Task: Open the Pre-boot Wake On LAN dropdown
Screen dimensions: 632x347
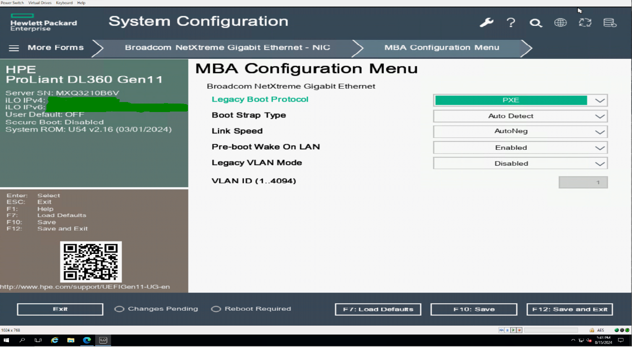Action: (x=520, y=148)
